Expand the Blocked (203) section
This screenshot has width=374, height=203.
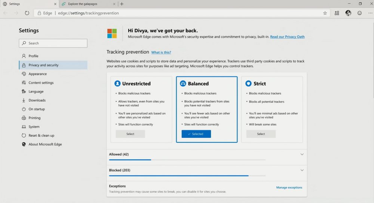(x=302, y=170)
